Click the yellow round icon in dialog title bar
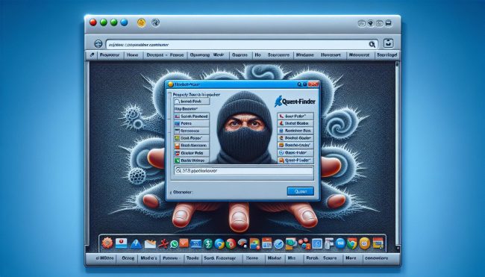The width and height of the screenshot is (485, 277). click(170, 84)
